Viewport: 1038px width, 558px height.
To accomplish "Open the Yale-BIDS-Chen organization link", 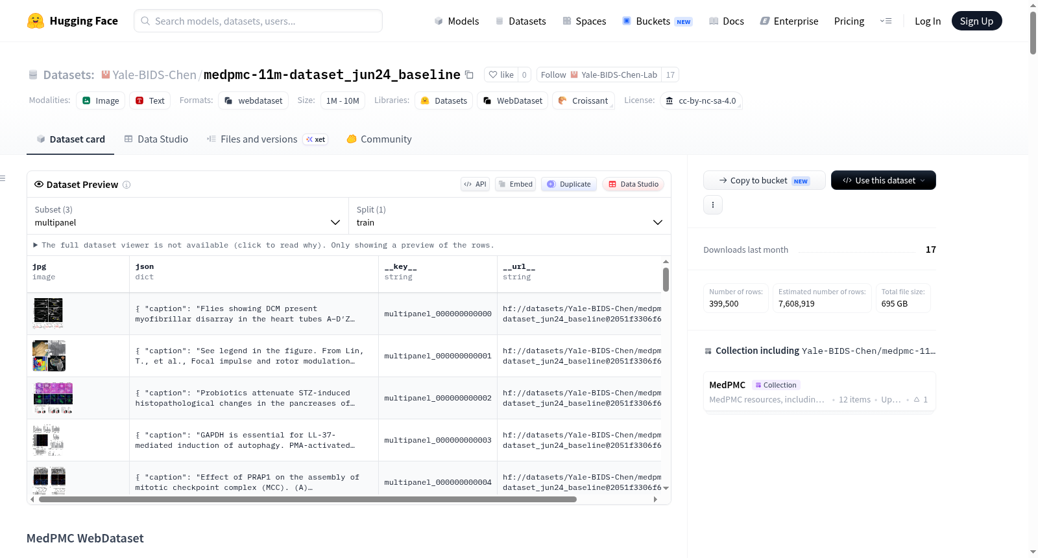I will [154, 75].
